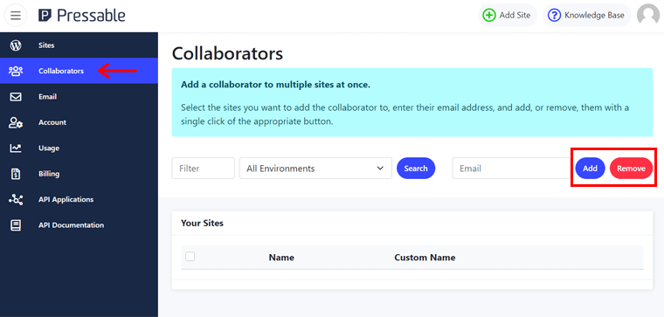Screen dimensions: 664x317
Task: Click the blue Search button
Action: tap(416, 169)
